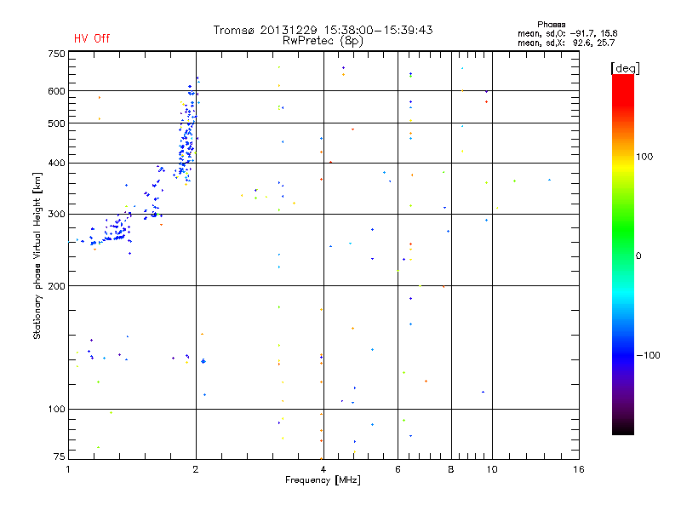Click the x-axis tick label '1'
Image resolution: width=681 pixels, height=511 pixels.
[x=68, y=469]
